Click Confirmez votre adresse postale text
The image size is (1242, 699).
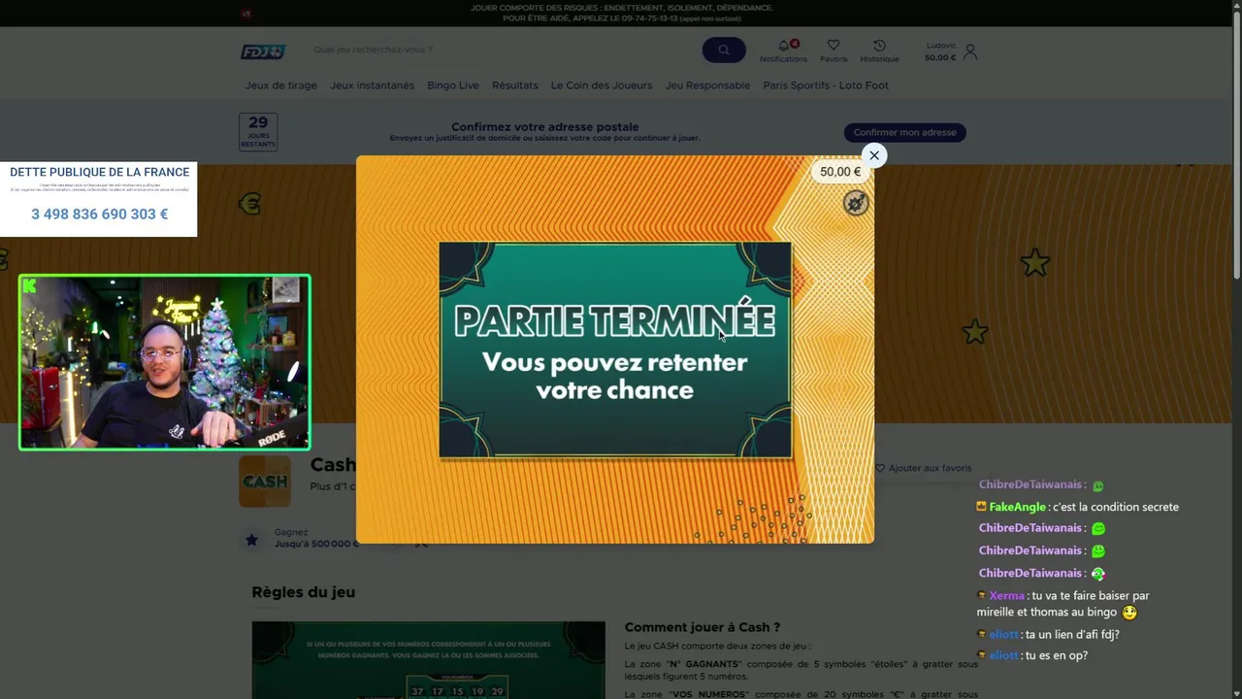(x=544, y=126)
